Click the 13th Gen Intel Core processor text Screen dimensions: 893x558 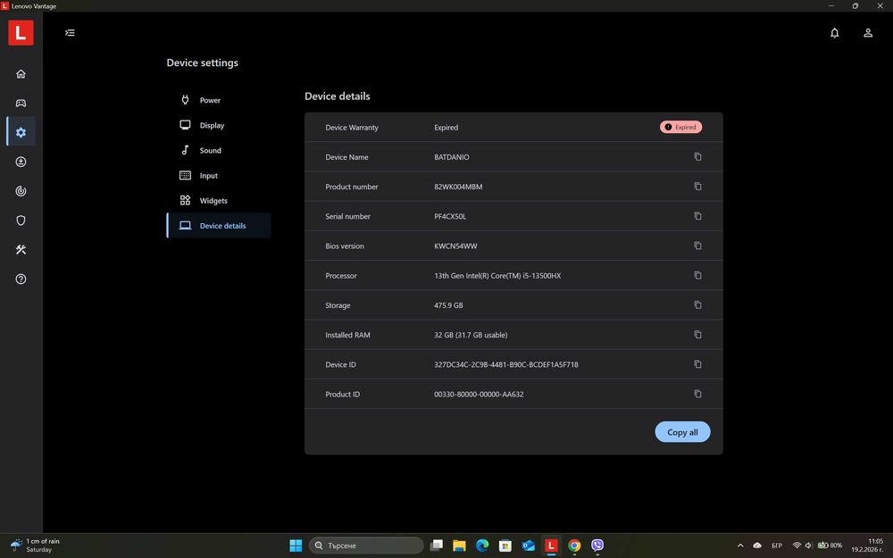pyautogui.click(x=497, y=276)
